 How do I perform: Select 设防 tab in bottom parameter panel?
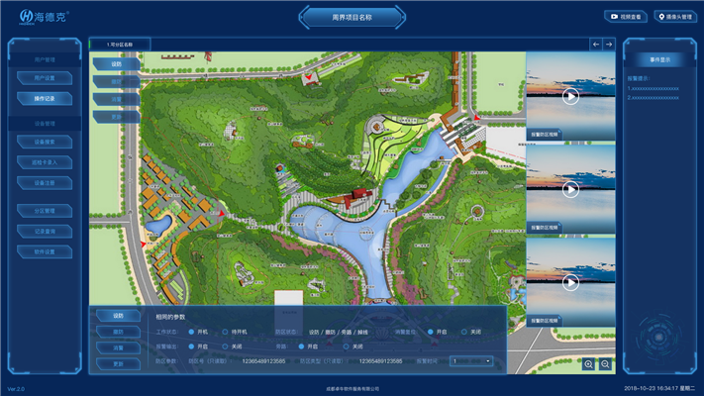pyautogui.click(x=118, y=316)
